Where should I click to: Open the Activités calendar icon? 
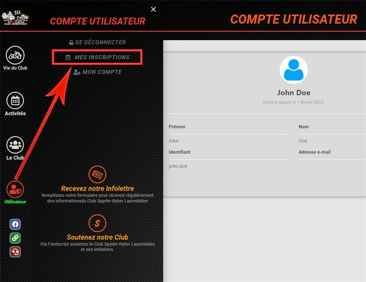pyautogui.click(x=15, y=101)
